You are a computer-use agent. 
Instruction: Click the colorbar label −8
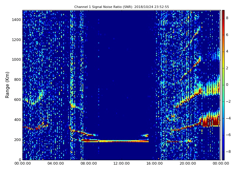228,152
